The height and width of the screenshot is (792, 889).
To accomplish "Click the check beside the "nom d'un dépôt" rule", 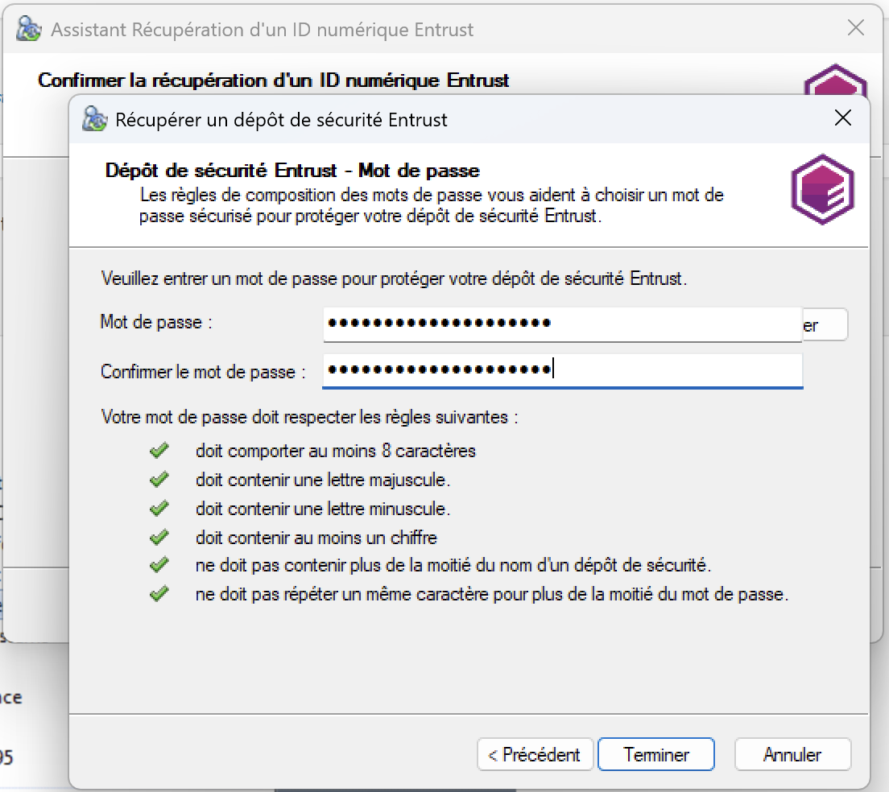I will pos(159,565).
